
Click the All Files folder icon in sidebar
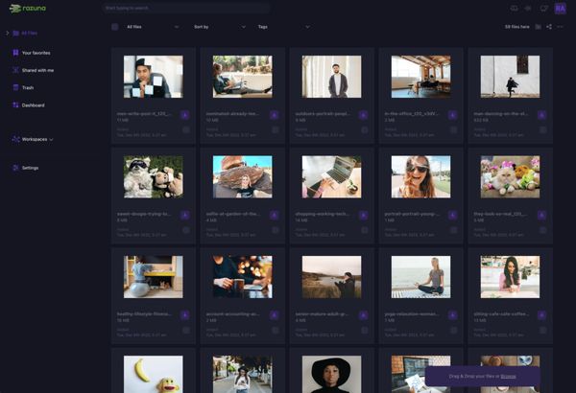click(x=15, y=33)
